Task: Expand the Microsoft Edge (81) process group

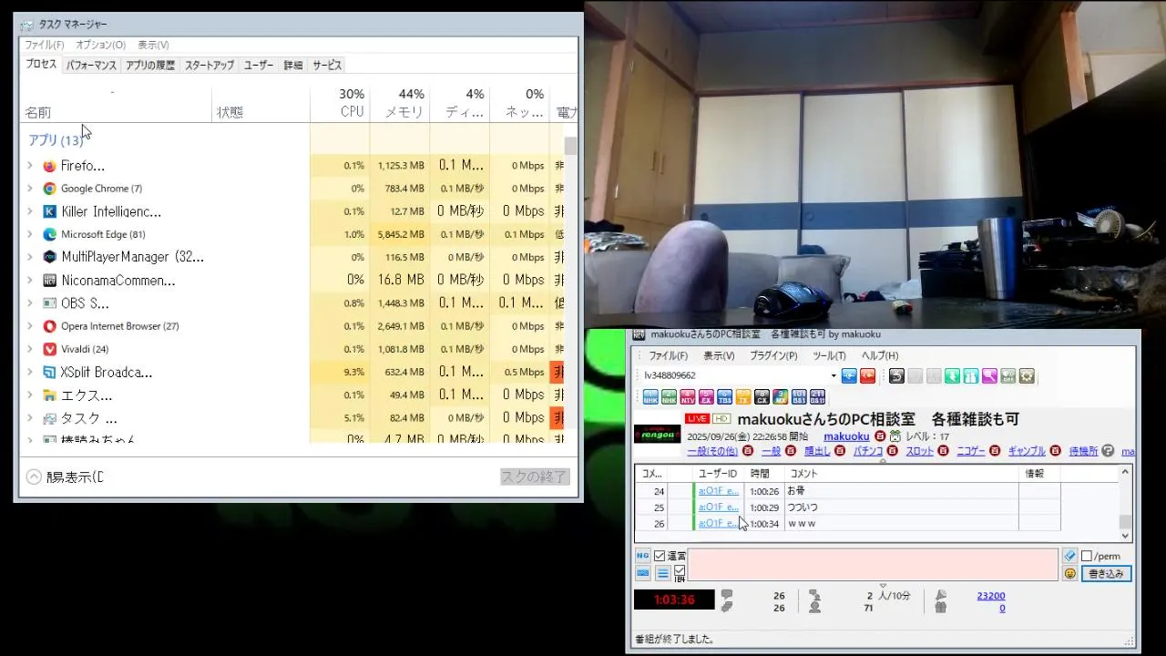Action: point(29,234)
